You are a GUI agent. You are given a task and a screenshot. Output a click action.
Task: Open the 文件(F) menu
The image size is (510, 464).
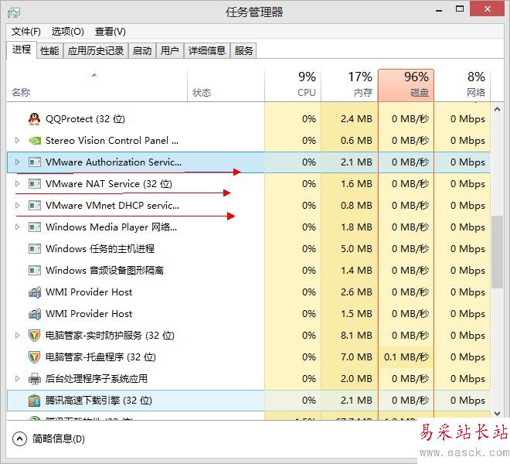pos(26,32)
